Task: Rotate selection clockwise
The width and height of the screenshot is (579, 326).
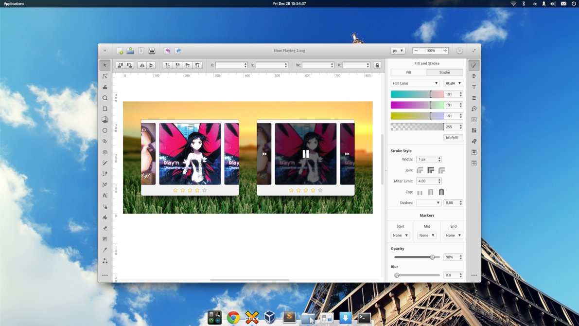Action: tap(129, 65)
